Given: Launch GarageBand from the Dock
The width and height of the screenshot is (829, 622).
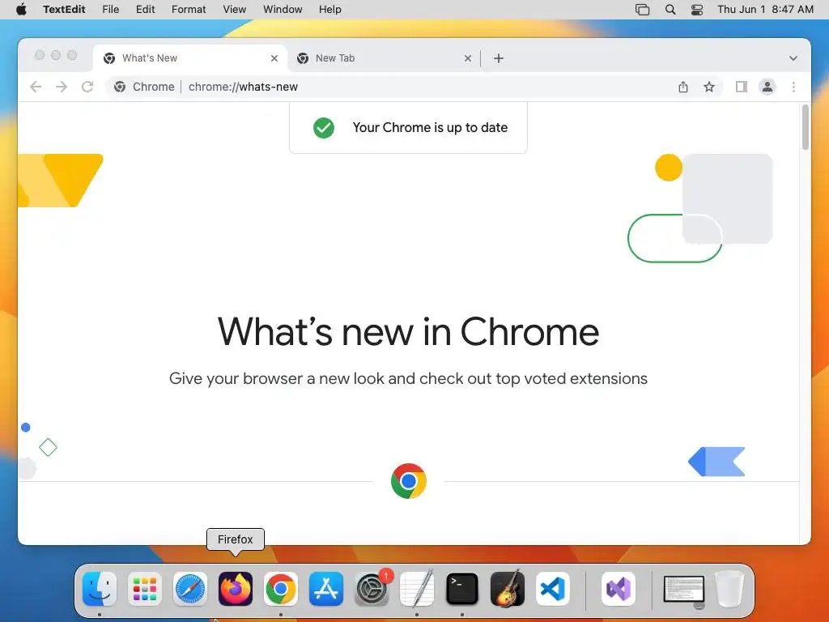Looking at the screenshot, I should (508, 589).
